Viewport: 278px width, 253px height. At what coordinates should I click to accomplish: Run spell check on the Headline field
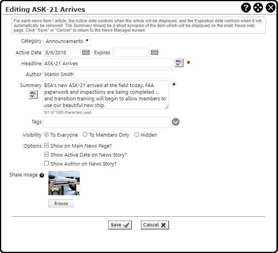click(x=179, y=63)
